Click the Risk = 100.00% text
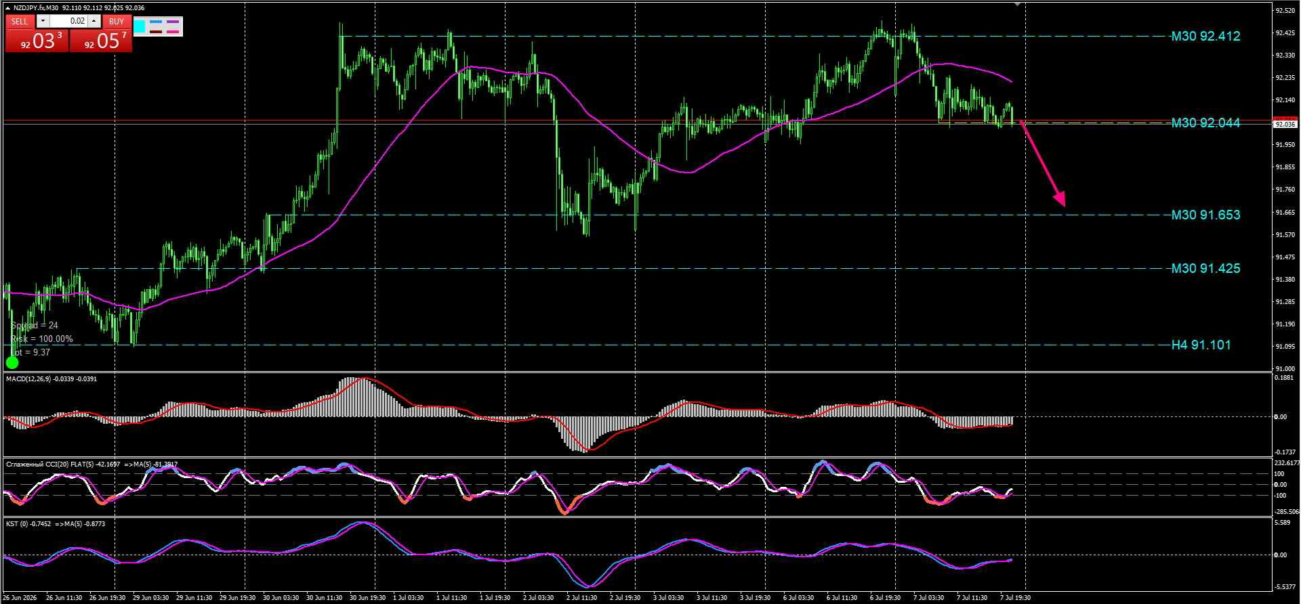The width and height of the screenshot is (1301, 604). point(42,339)
